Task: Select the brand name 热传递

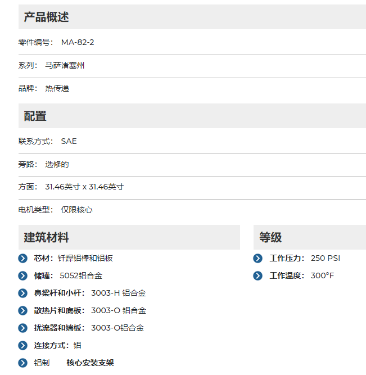Action: [57, 88]
